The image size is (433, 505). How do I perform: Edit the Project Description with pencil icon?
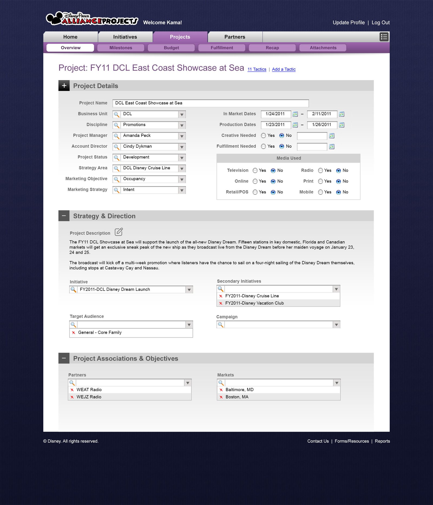point(119,232)
